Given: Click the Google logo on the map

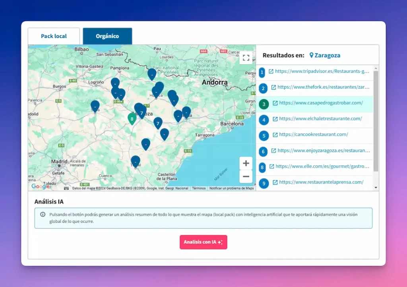Looking at the screenshot, I should pos(40,187).
